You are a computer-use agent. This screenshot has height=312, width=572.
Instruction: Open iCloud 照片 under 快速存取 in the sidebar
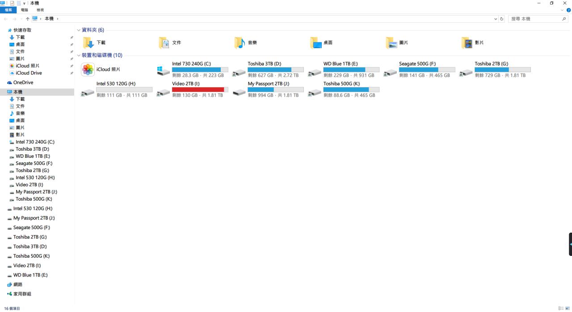[25, 66]
